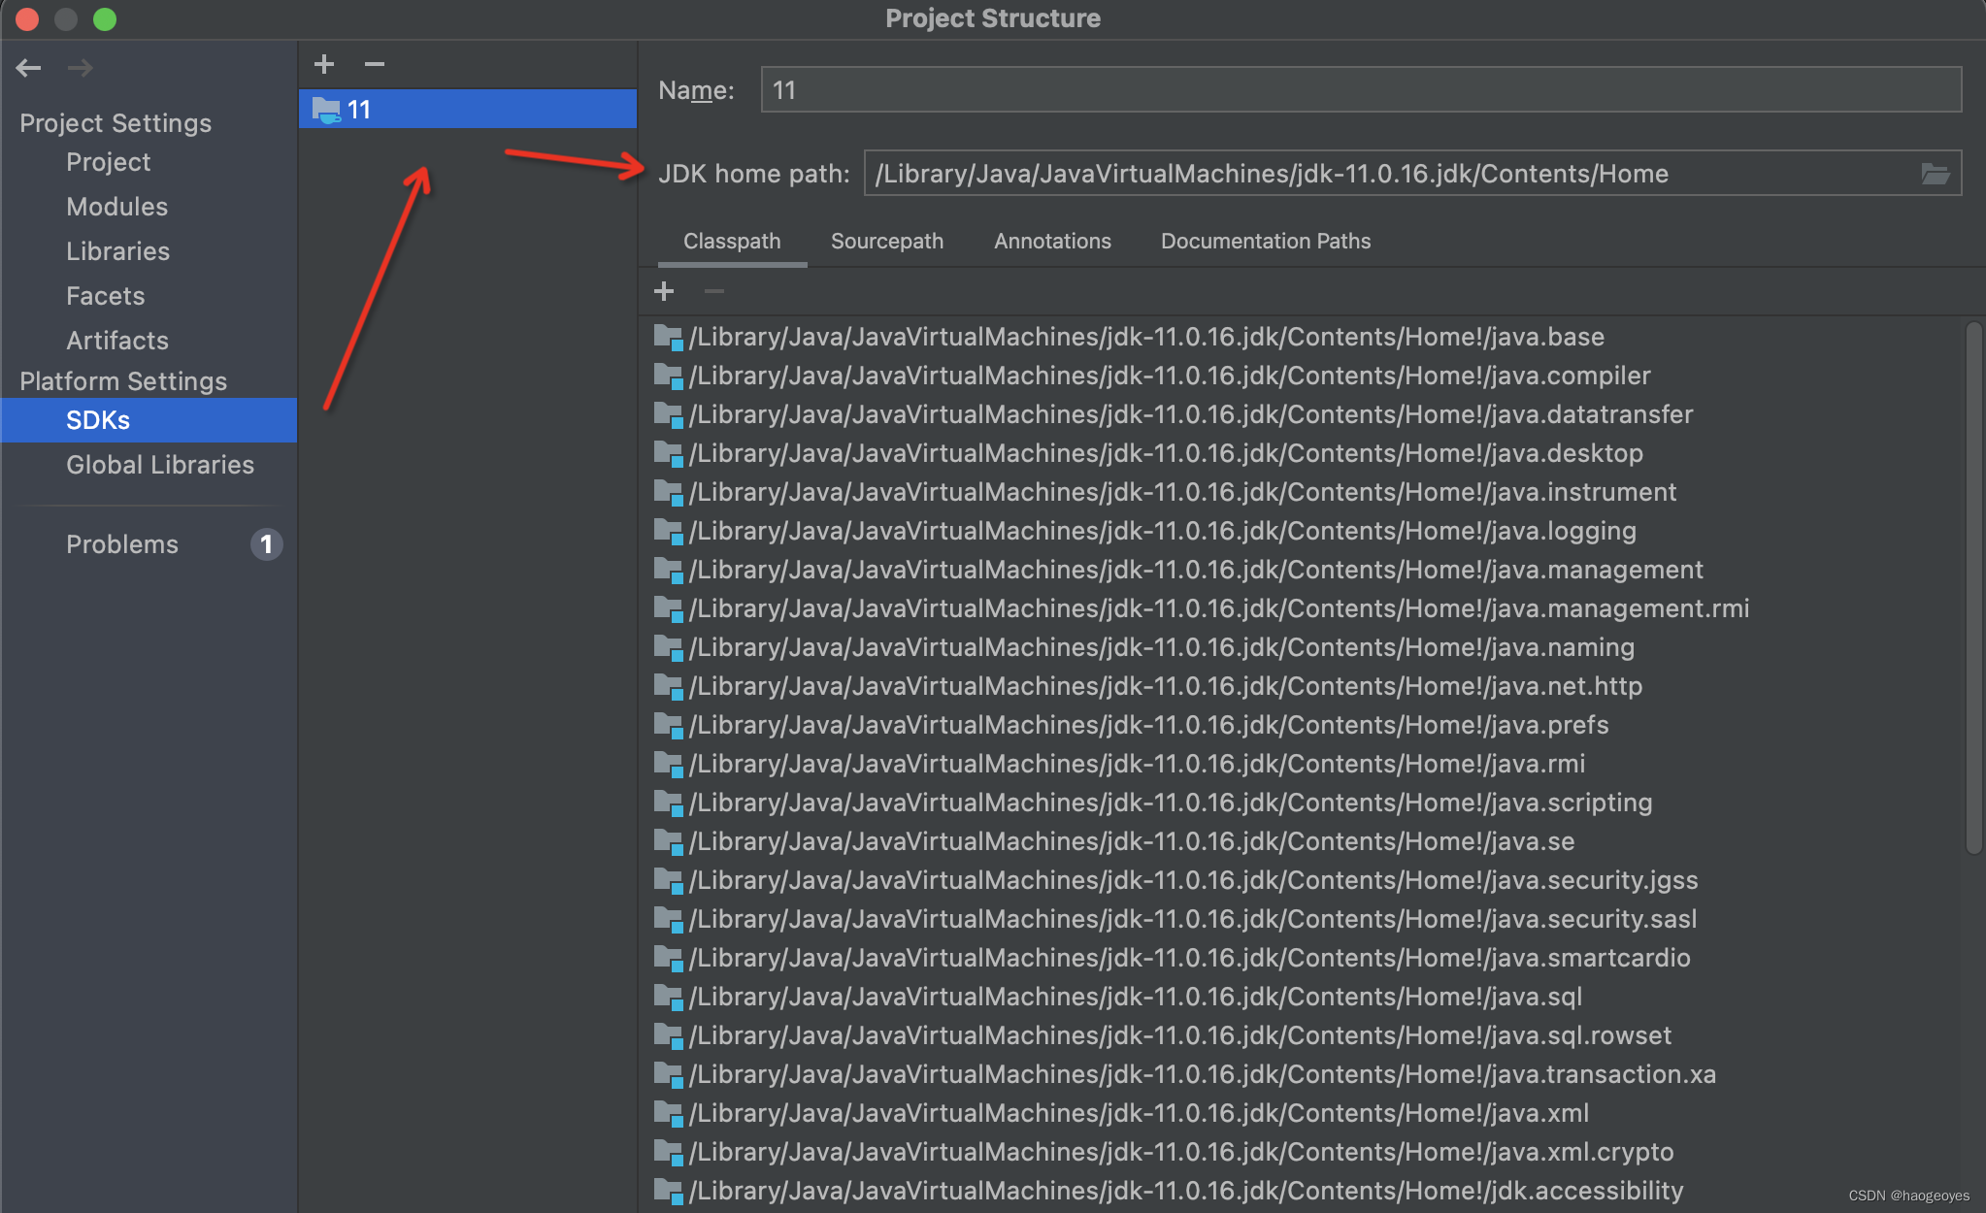
Task: Expand the Documentation Paths tab
Action: coord(1264,239)
